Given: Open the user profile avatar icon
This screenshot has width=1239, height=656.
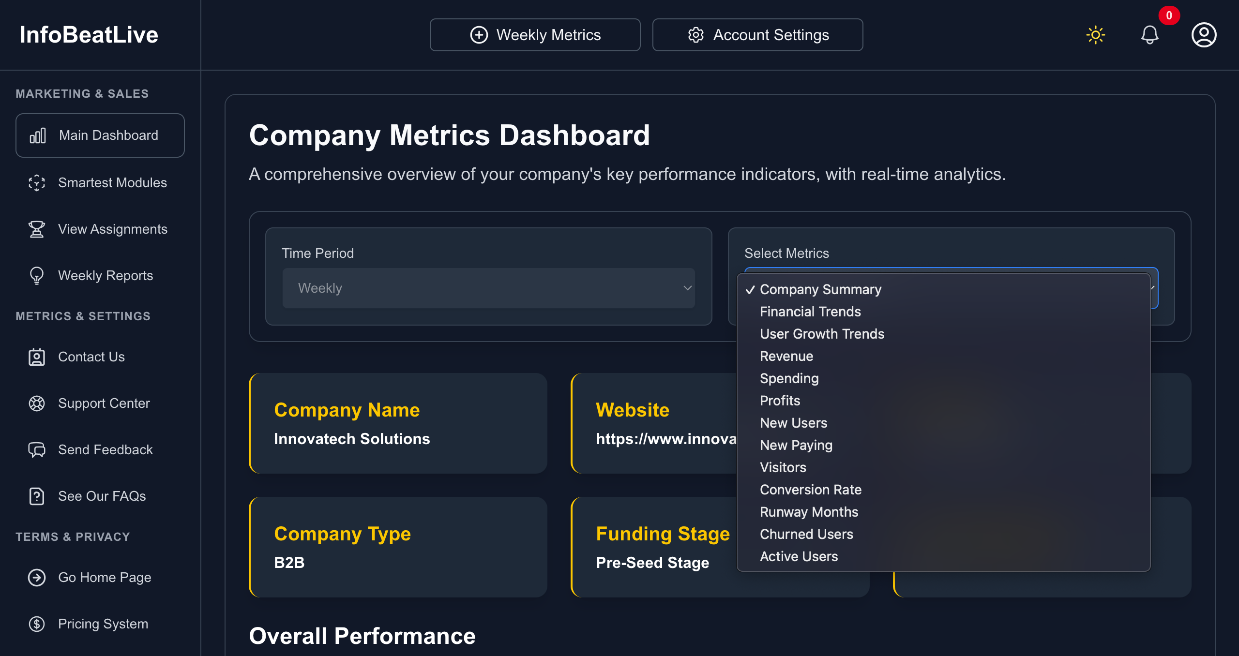Looking at the screenshot, I should [1204, 35].
